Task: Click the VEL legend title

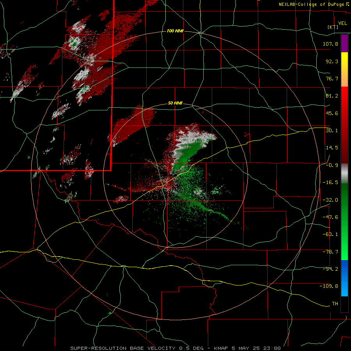Action: coord(342,23)
